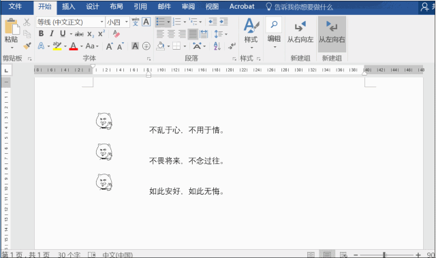Click the Character Border icon
This screenshot has height=258, width=436.
pos(146,22)
